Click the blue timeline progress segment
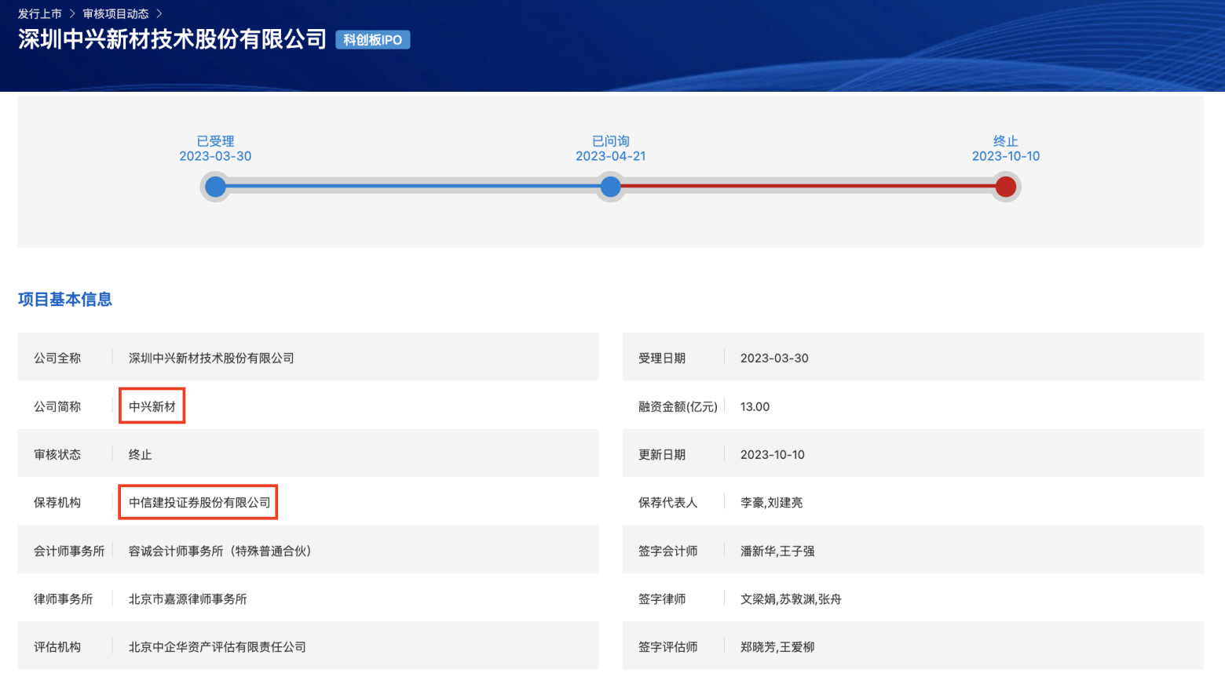1225x695 pixels. coord(412,187)
